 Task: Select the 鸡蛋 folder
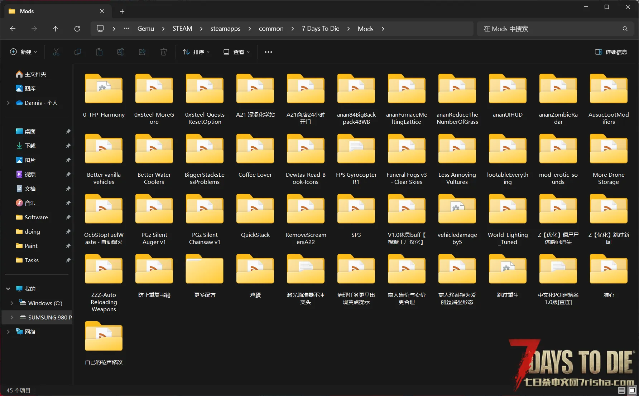pos(255,276)
